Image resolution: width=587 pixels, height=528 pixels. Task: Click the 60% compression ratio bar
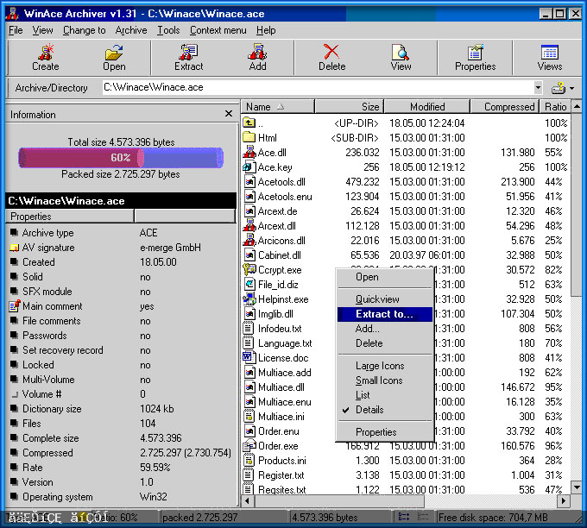point(120,158)
